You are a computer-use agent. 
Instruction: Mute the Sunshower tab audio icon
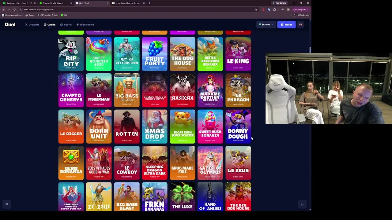tap(31, 3)
